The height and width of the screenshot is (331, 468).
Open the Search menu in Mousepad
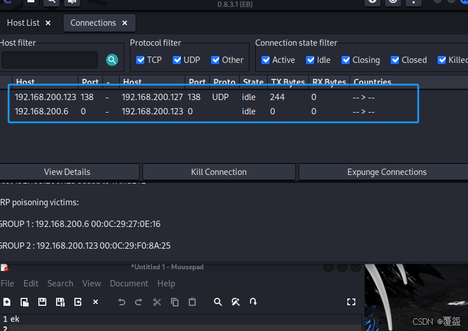[x=60, y=284]
